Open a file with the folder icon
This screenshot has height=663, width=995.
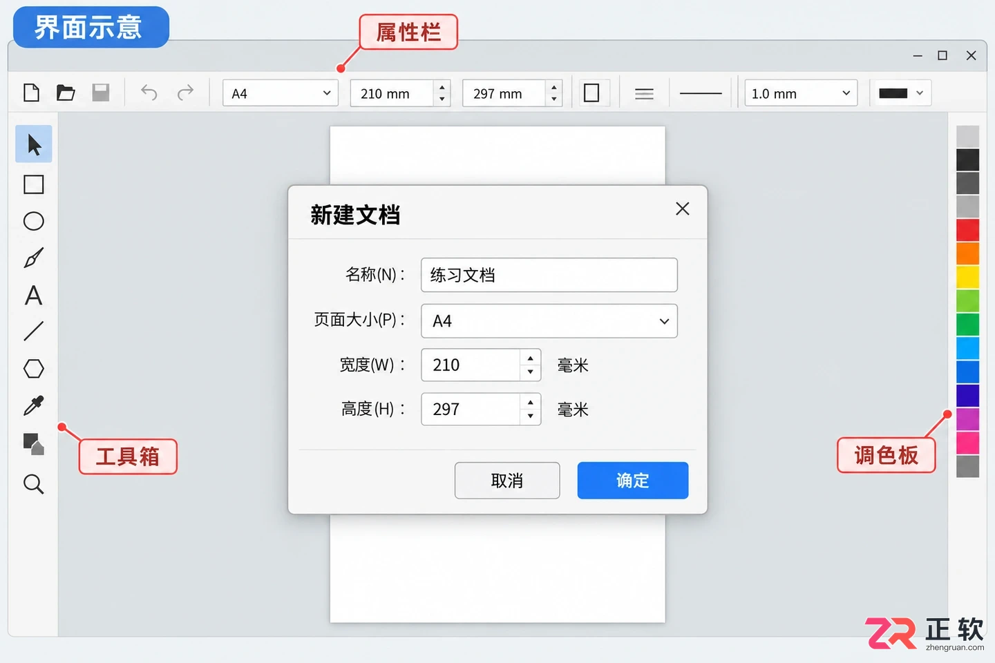66,93
